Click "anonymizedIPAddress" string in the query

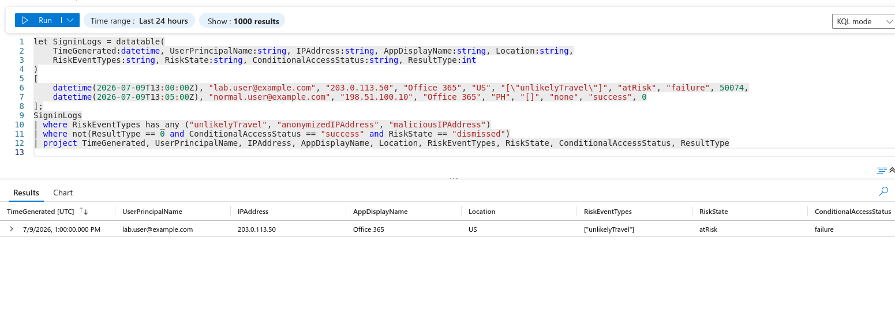click(x=328, y=125)
